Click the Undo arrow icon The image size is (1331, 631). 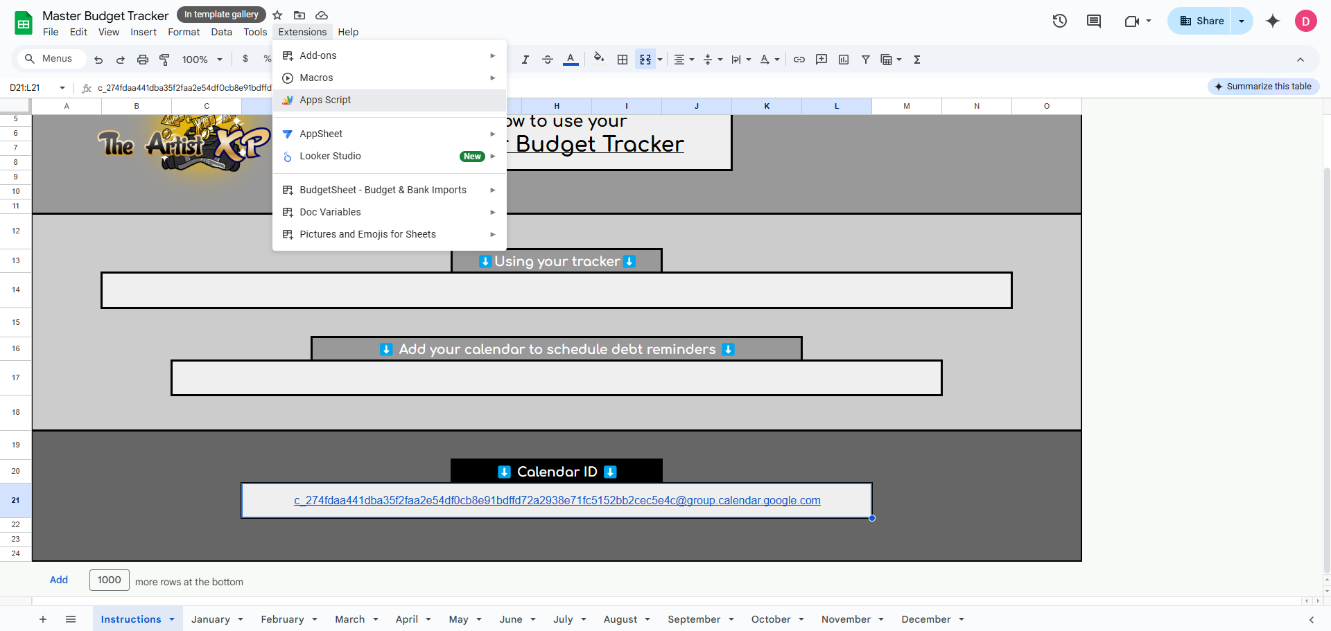click(98, 60)
